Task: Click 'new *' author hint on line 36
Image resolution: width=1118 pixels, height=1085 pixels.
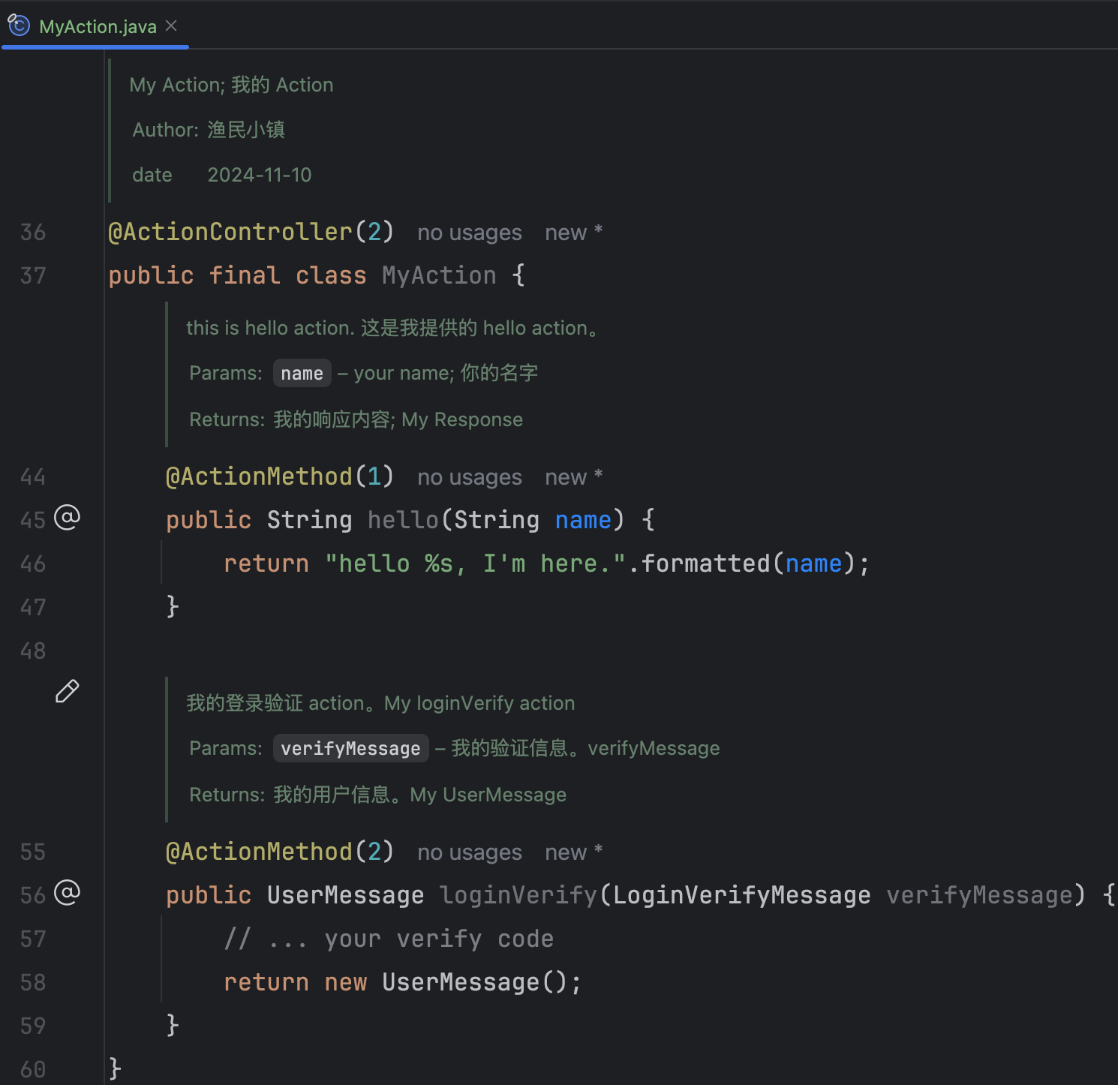Action: pos(573,233)
